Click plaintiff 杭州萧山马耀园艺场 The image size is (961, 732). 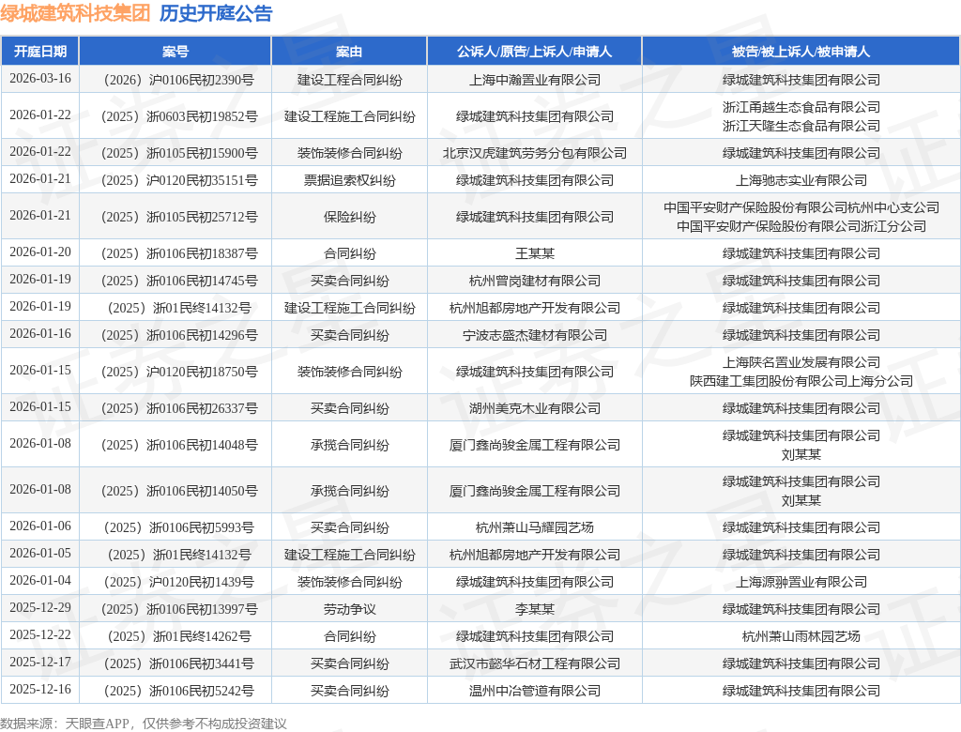tap(534, 527)
